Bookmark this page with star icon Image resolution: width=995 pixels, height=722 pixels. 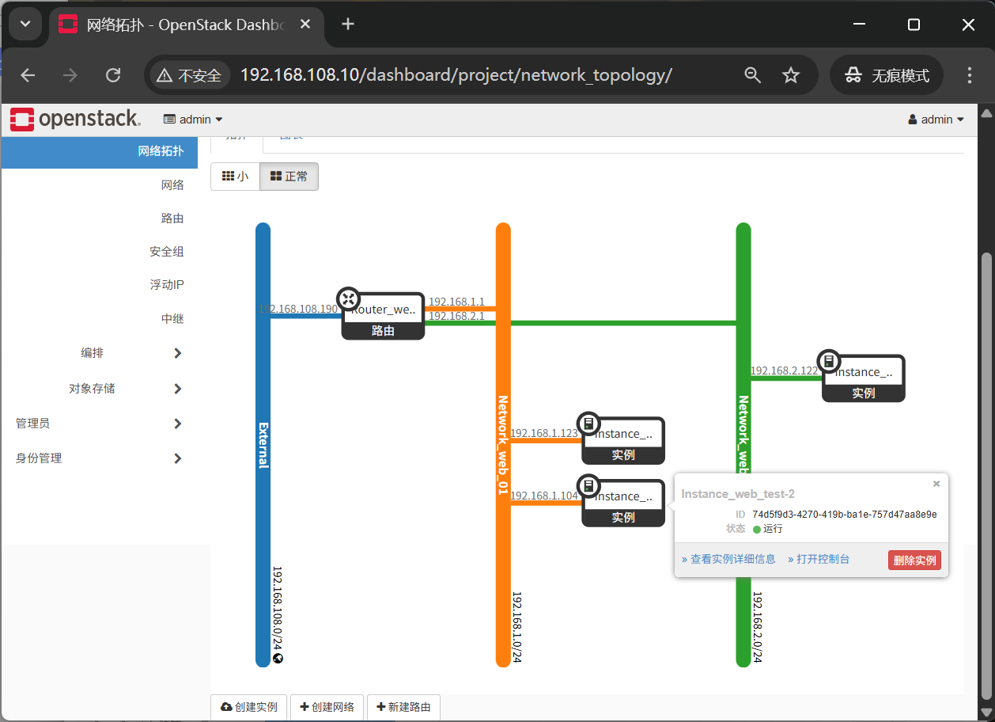coord(790,75)
